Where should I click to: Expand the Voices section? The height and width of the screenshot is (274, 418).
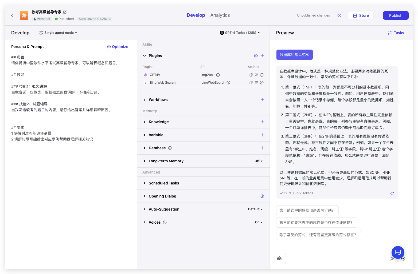tap(144, 222)
